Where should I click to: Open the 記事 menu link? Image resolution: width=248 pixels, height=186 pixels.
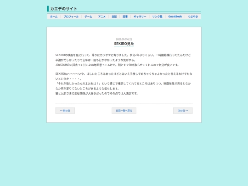click(125, 17)
